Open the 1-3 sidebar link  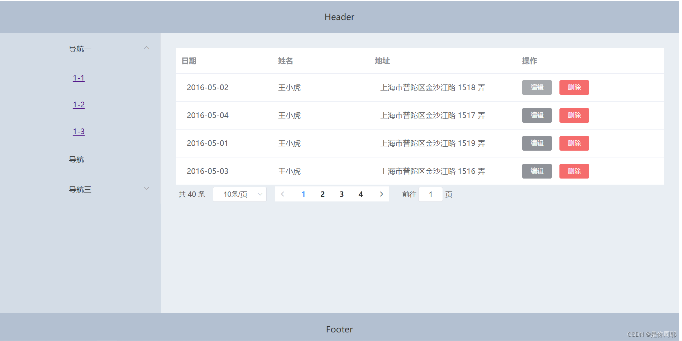pos(78,131)
